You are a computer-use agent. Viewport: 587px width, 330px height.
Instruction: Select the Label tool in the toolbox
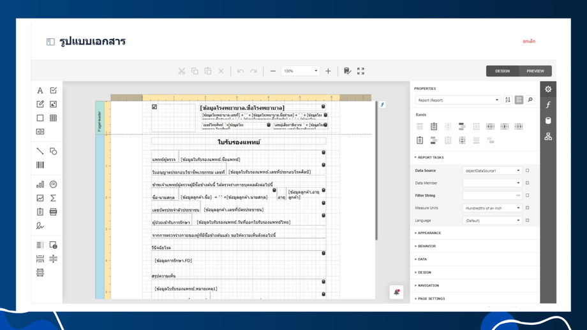pos(40,91)
